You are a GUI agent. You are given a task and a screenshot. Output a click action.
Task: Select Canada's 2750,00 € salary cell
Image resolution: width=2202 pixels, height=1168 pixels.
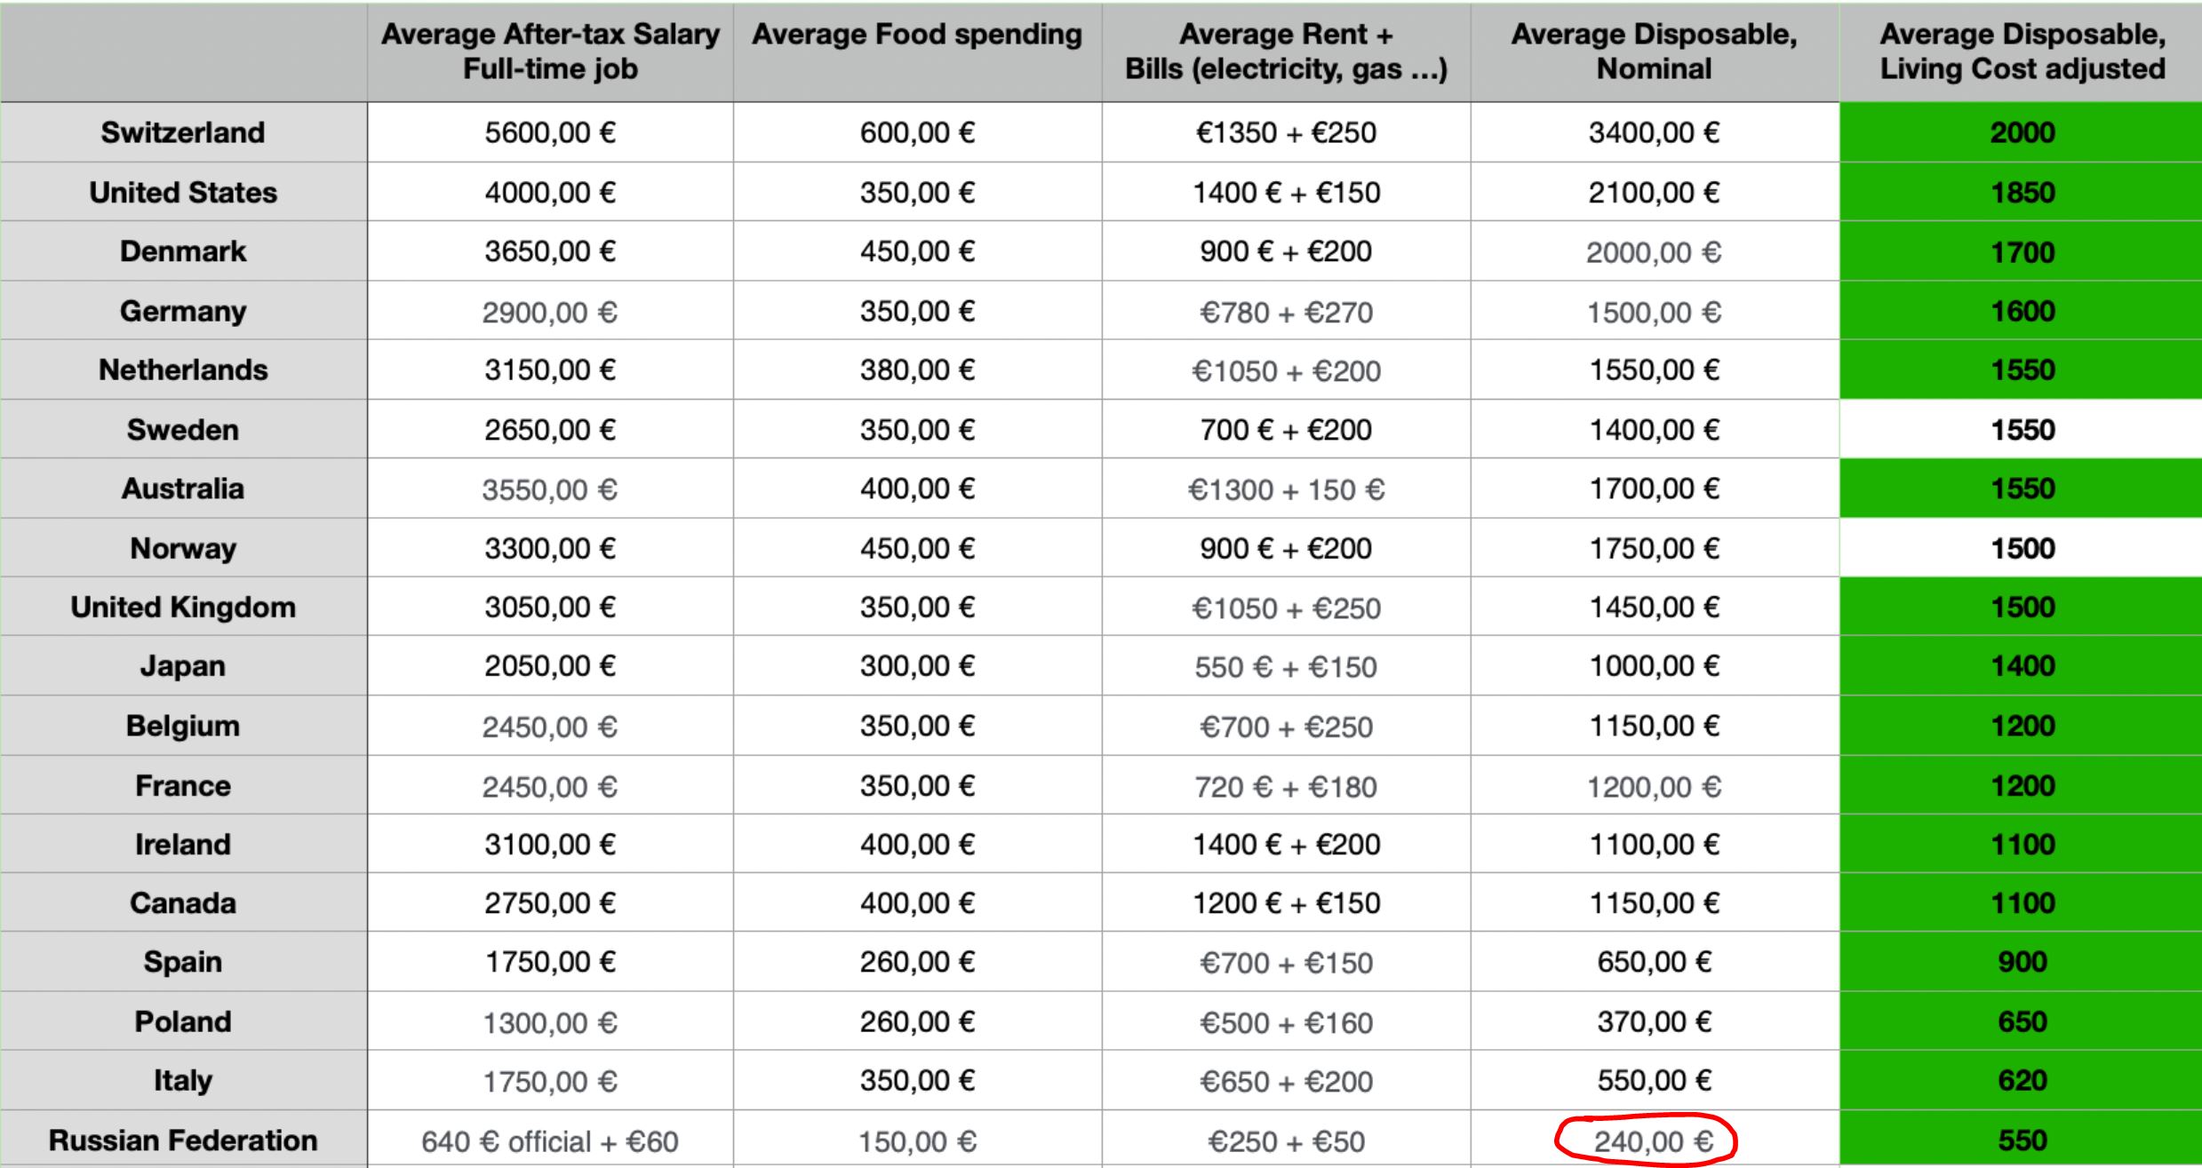click(x=550, y=902)
